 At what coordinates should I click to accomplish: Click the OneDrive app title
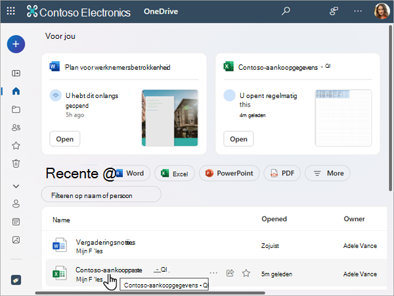(161, 11)
